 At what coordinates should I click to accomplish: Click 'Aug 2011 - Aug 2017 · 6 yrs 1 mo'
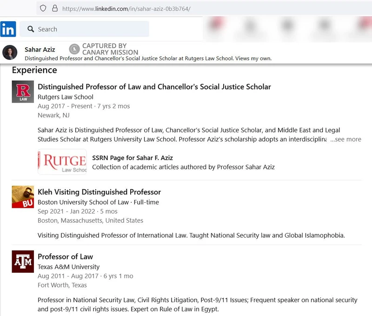pyautogui.click(x=86, y=276)
